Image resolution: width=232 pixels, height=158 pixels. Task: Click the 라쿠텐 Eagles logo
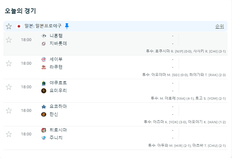pos(44,67)
